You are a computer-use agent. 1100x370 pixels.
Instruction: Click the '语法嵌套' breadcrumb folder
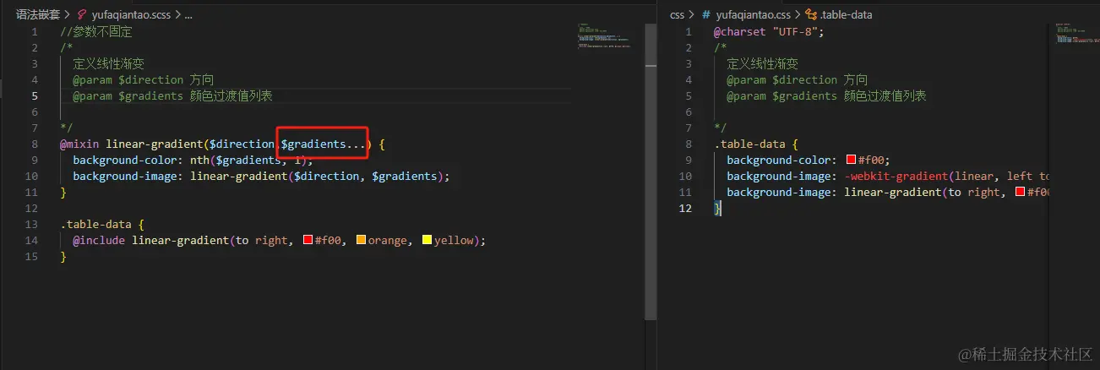(x=37, y=14)
